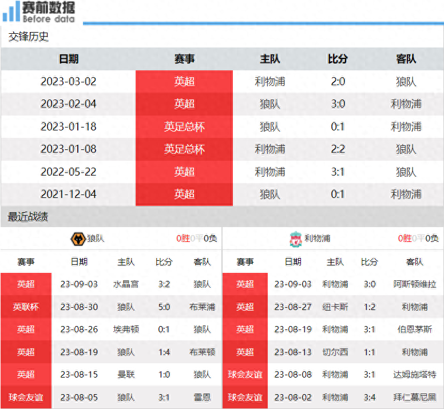Click the 布莱顿 away team cell

point(202,352)
